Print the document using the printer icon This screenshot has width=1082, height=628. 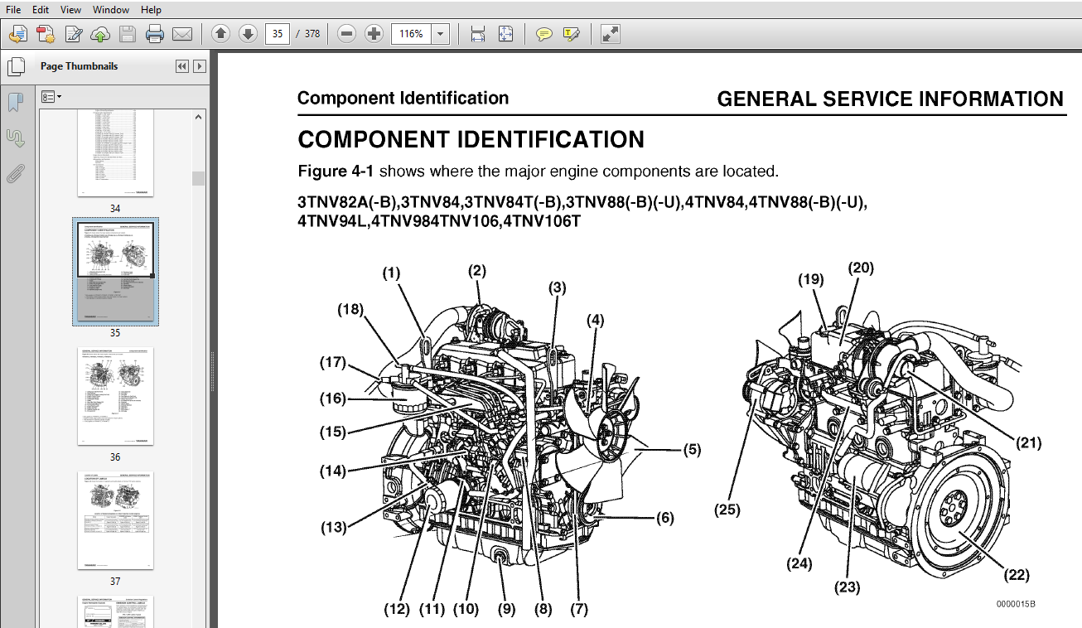[x=155, y=34]
